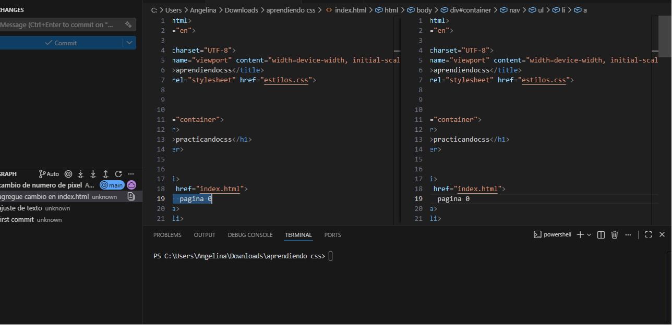Image resolution: width=672 pixels, height=325 pixels.
Task: Click the Commit button
Action: (x=61, y=43)
